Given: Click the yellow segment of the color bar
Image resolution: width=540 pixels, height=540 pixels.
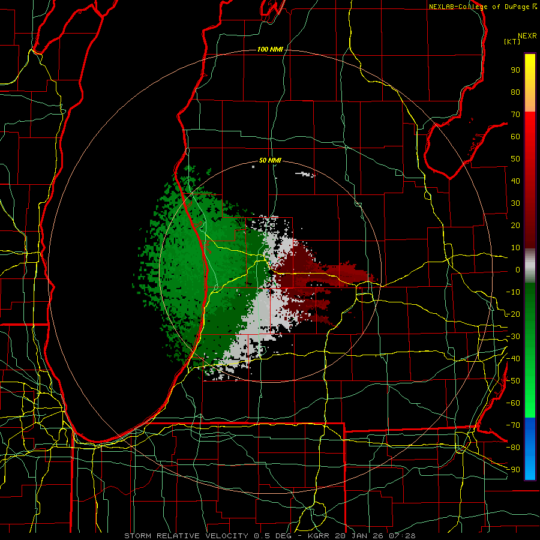Looking at the screenshot, I should (530, 83).
